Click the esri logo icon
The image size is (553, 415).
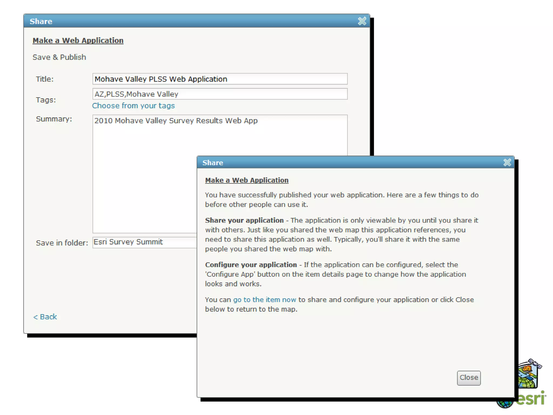(x=531, y=399)
